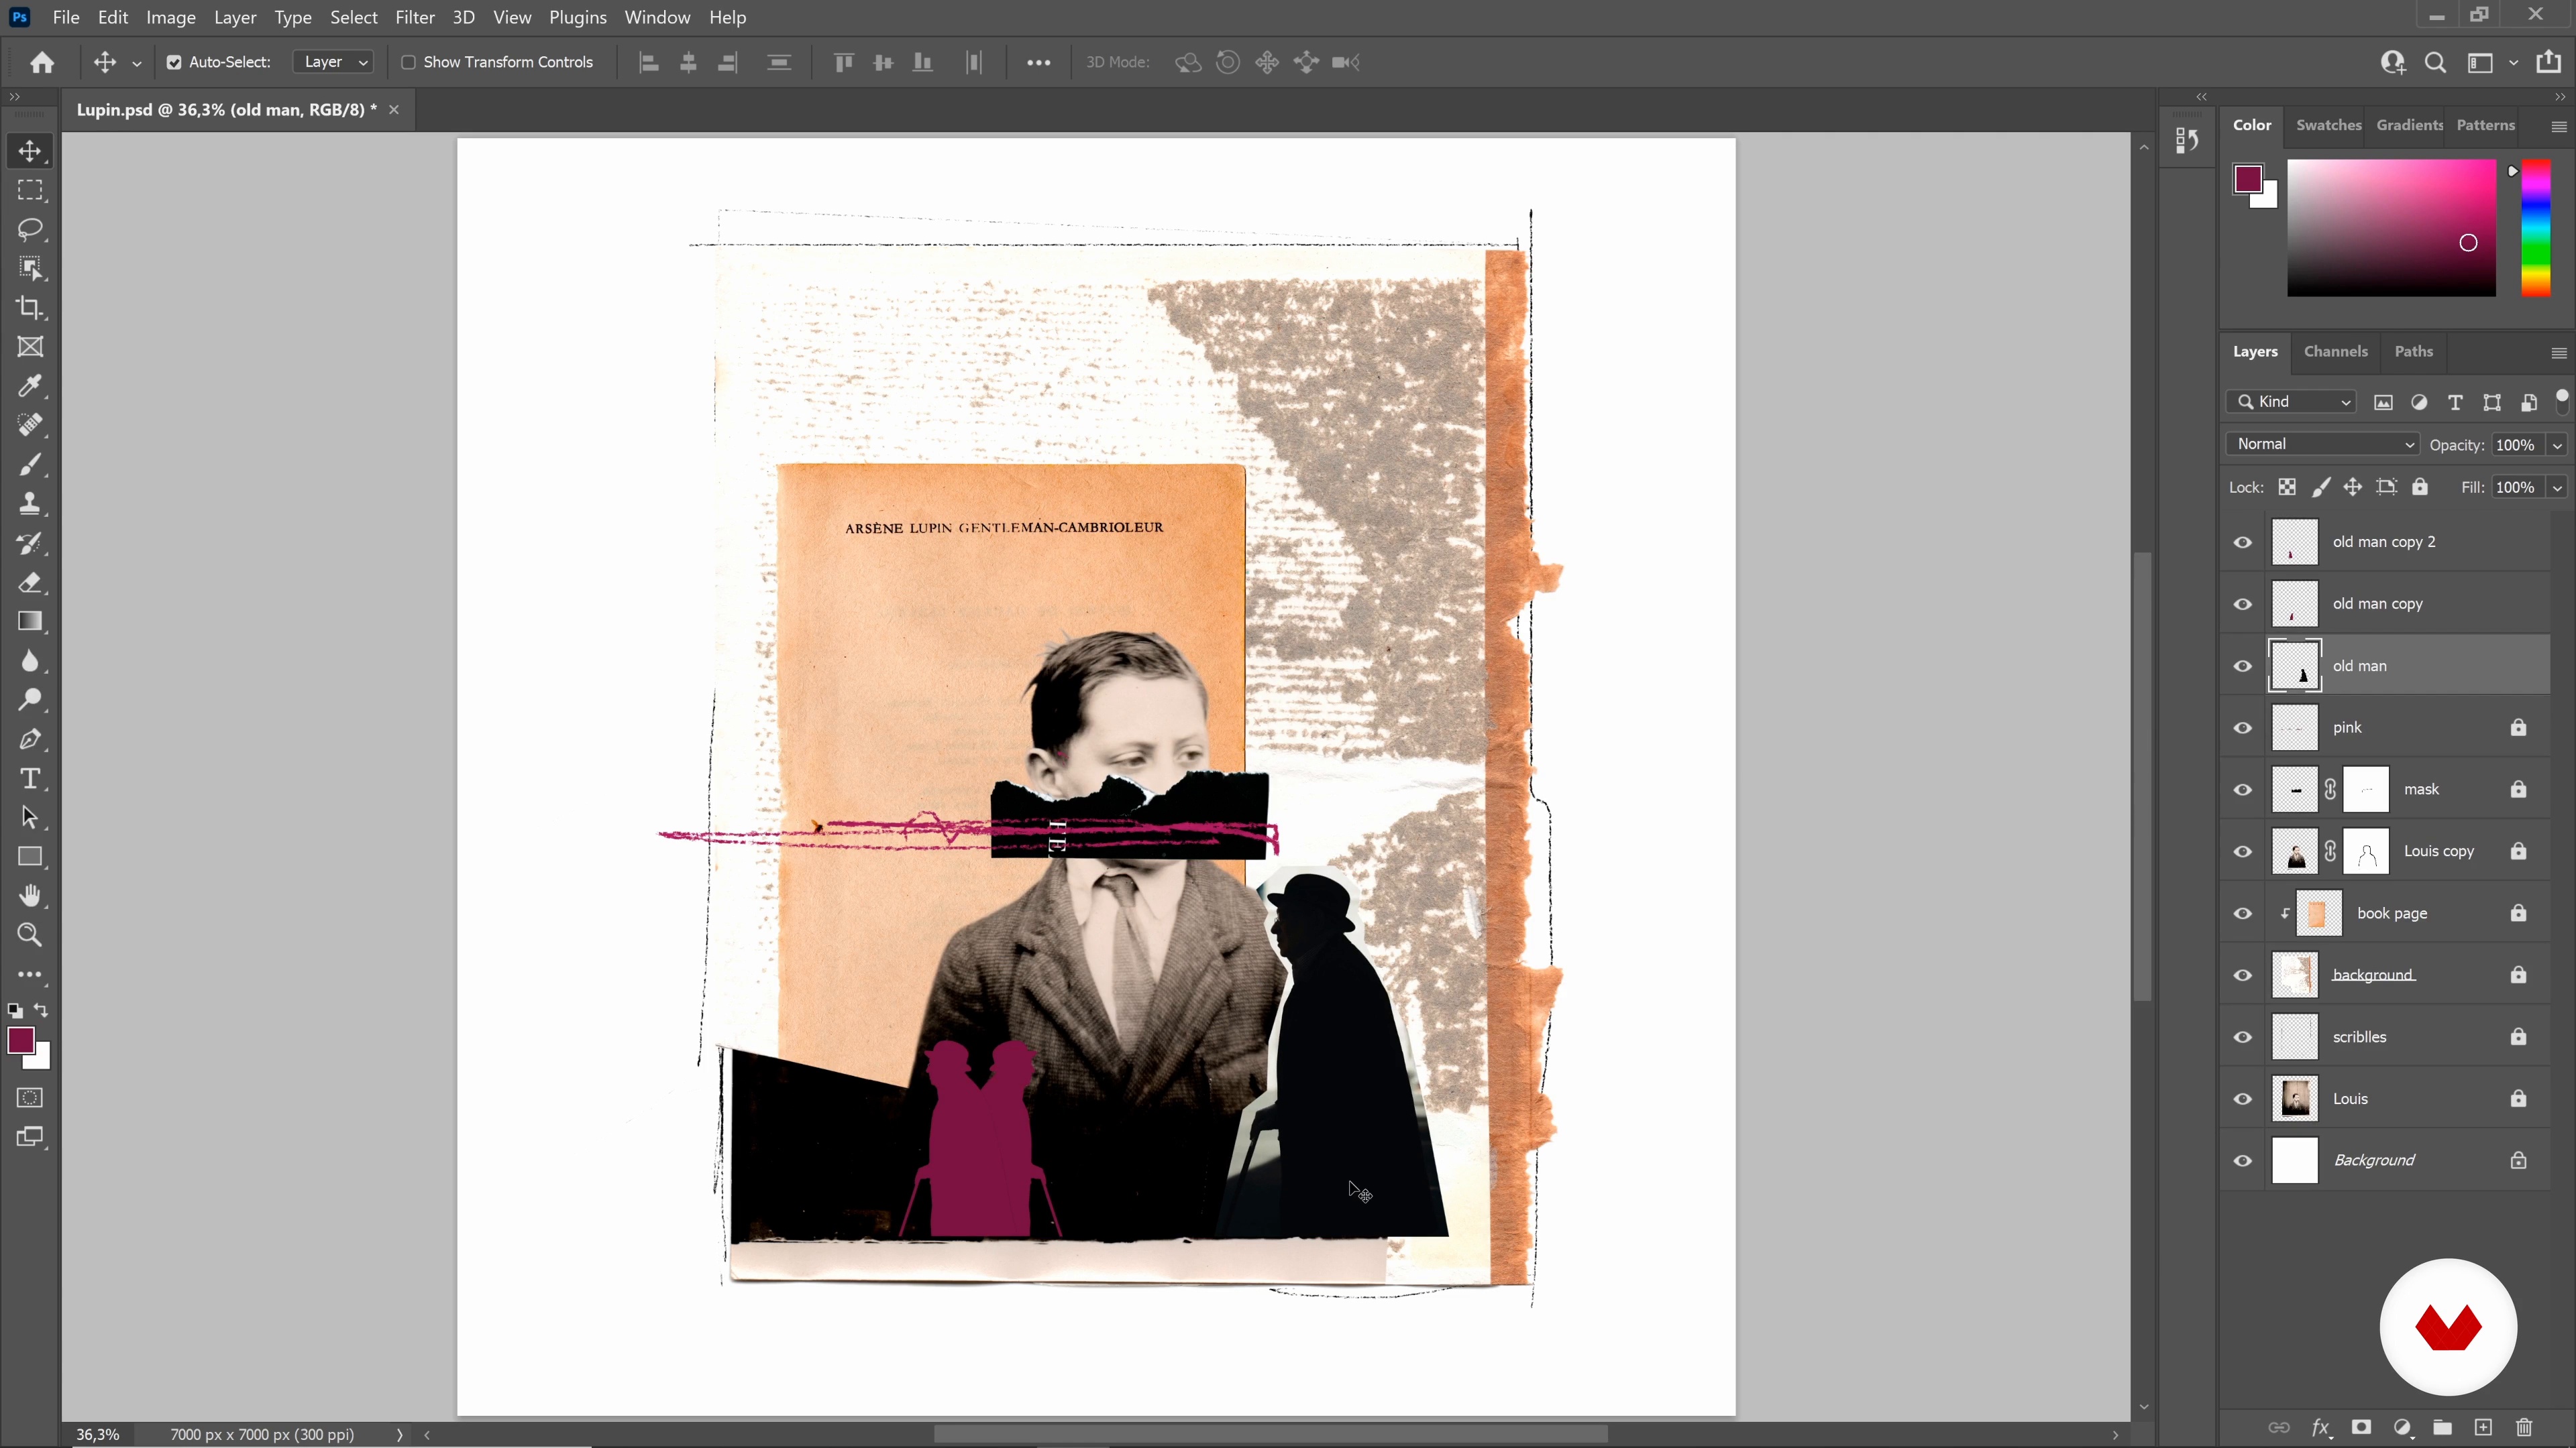The image size is (2576, 1448).
Task: Hide the mask layer
Action: 2243,790
